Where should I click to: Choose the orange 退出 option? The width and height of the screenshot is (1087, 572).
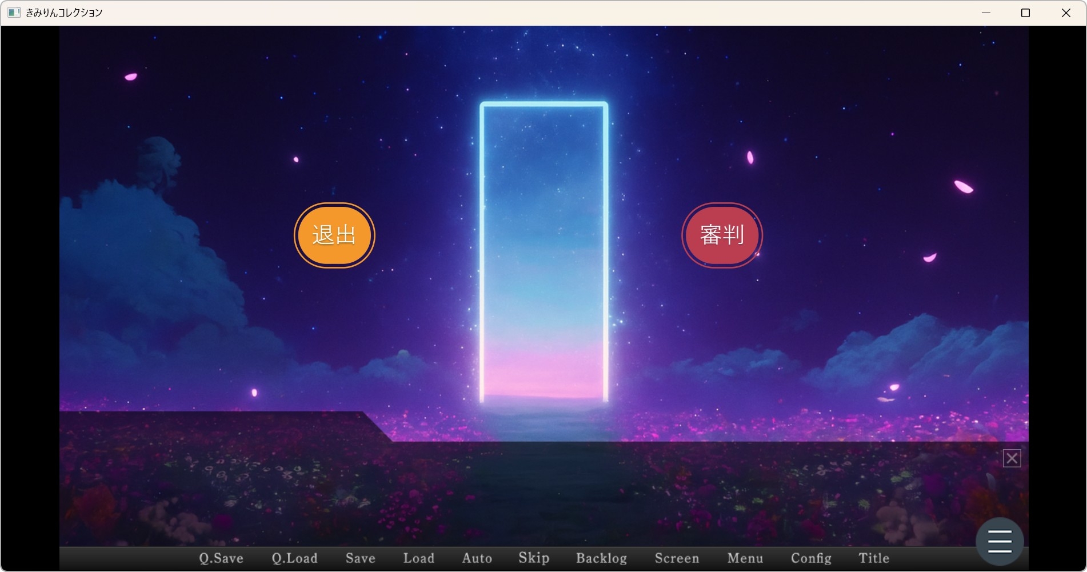pos(334,235)
